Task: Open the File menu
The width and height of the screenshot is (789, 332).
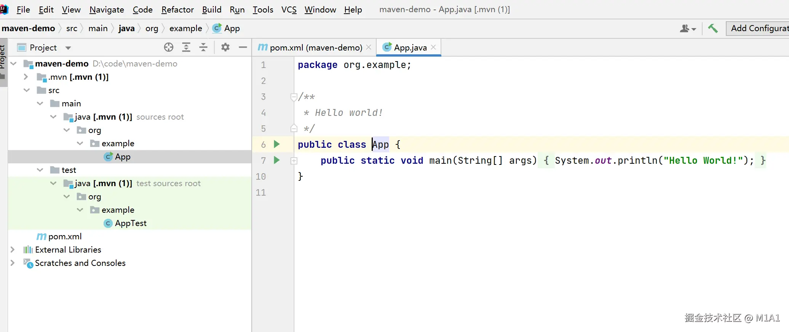Action: coord(23,9)
